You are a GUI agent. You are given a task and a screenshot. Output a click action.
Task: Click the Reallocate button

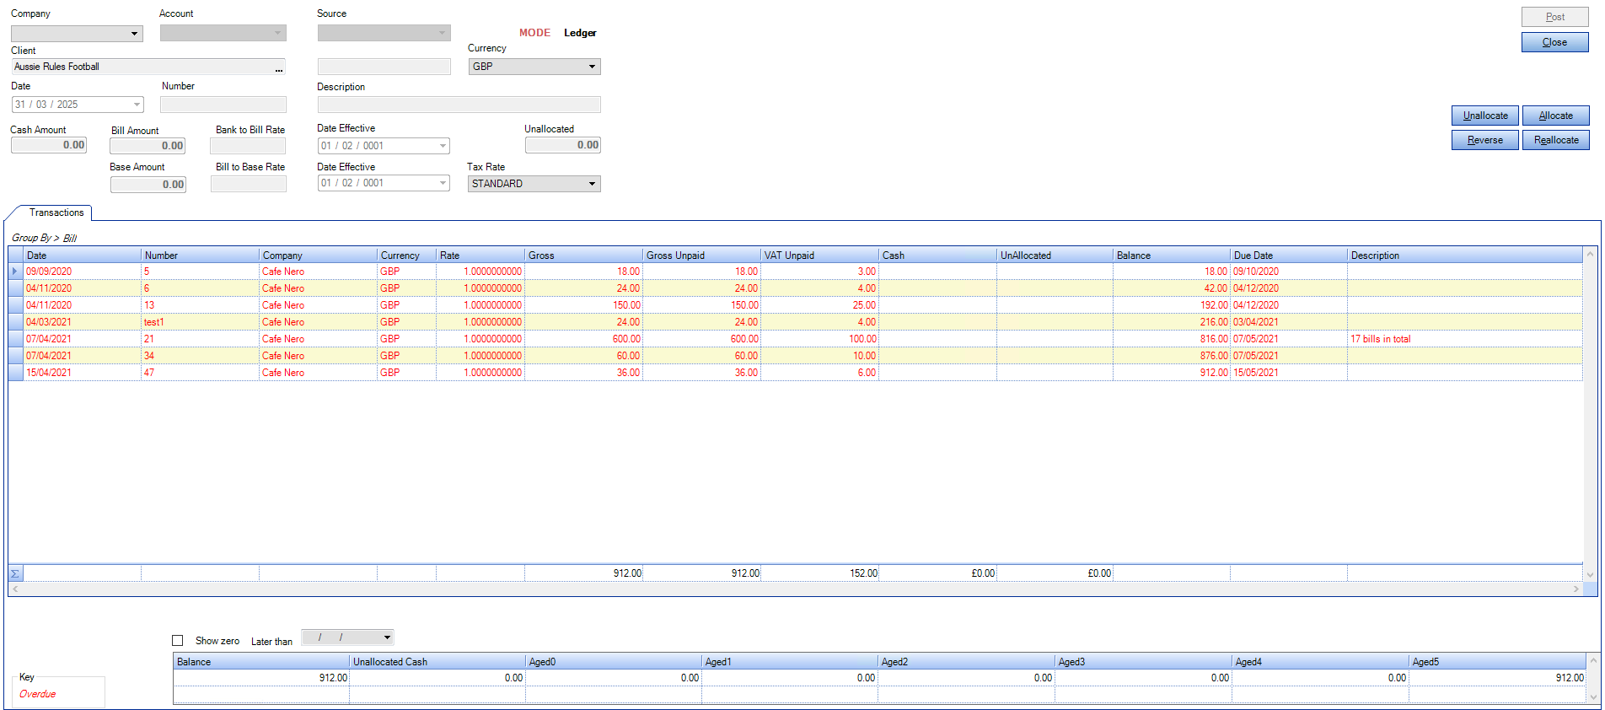tap(1556, 140)
